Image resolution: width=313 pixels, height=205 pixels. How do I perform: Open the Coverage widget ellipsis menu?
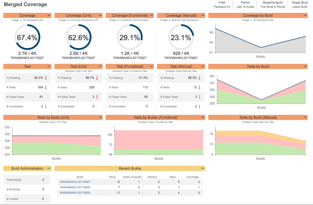click(49, 15)
